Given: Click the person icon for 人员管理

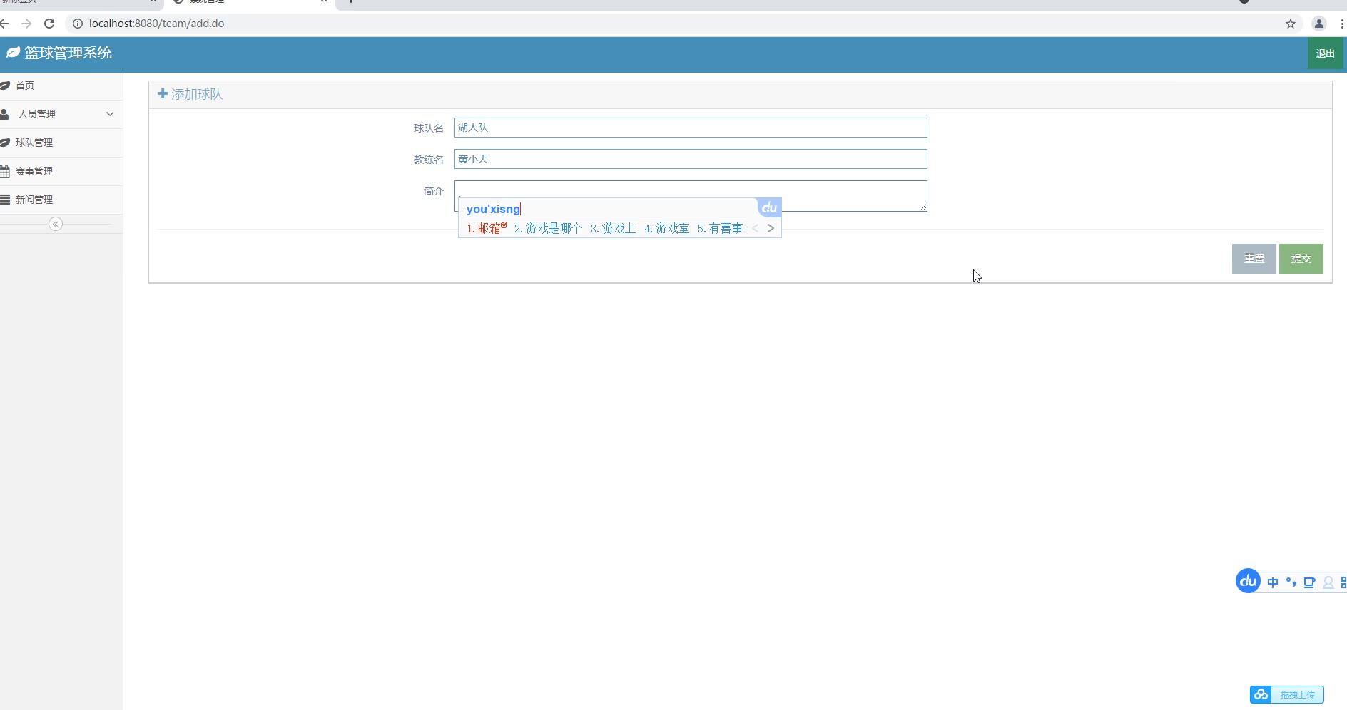Looking at the screenshot, I should [x=4, y=114].
